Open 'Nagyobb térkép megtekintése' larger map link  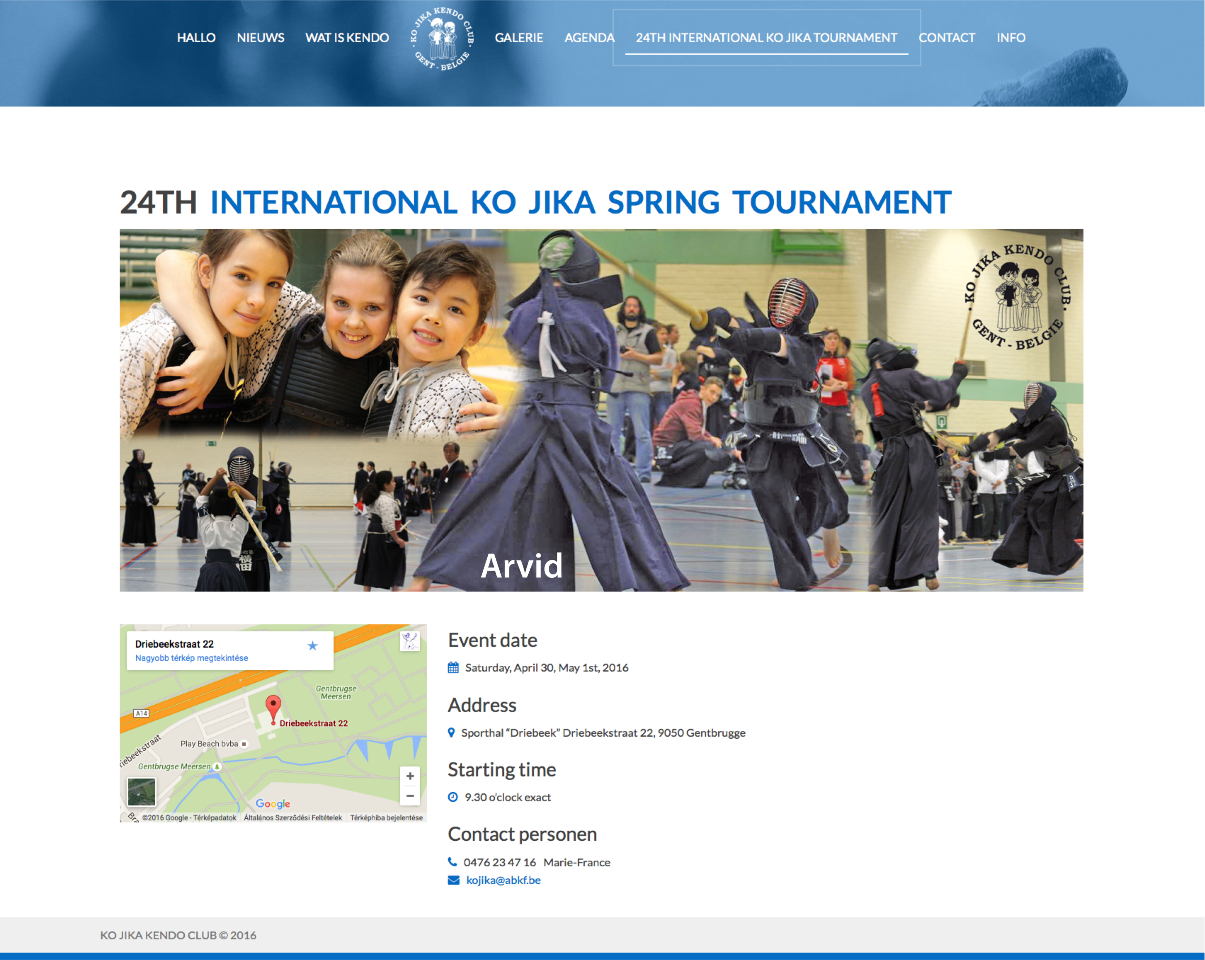point(191,658)
